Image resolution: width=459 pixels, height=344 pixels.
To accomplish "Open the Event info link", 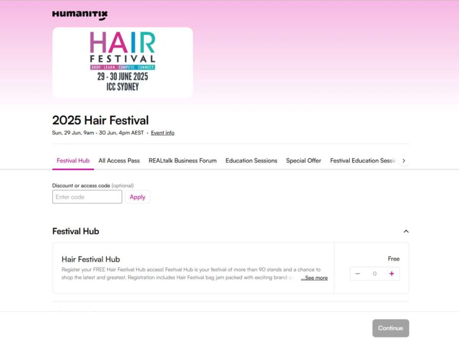I will click(162, 133).
